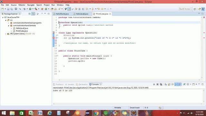Select HelloJava8.java in Package Explorer
Viewport: 206px width, 116px height.
pos(22,28)
